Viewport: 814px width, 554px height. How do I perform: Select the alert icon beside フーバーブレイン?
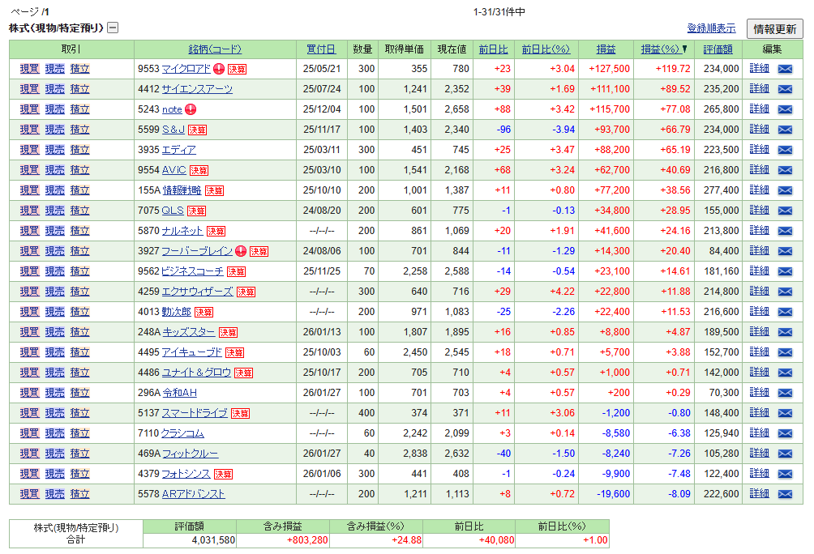tap(241, 252)
